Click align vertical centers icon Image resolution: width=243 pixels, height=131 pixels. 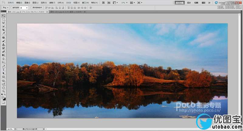[50, 8]
